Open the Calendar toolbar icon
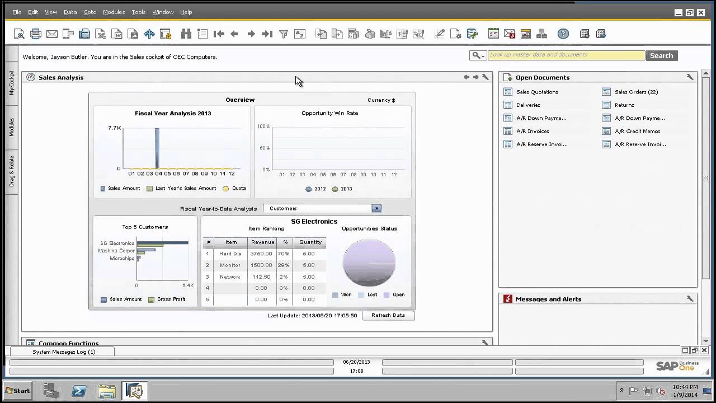Viewport: 716px width, 403px height. (526, 34)
